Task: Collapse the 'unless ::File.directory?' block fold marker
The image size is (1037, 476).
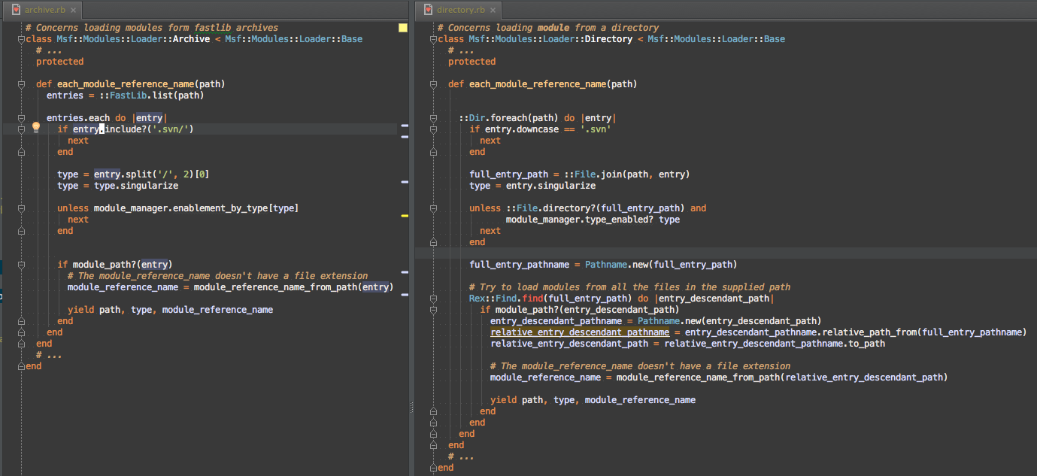Action: [x=433, y=208]
